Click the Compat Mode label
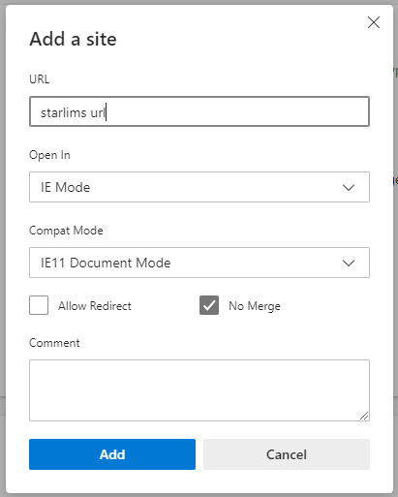This screenshot has width=398, height=497. click(66, 231)
